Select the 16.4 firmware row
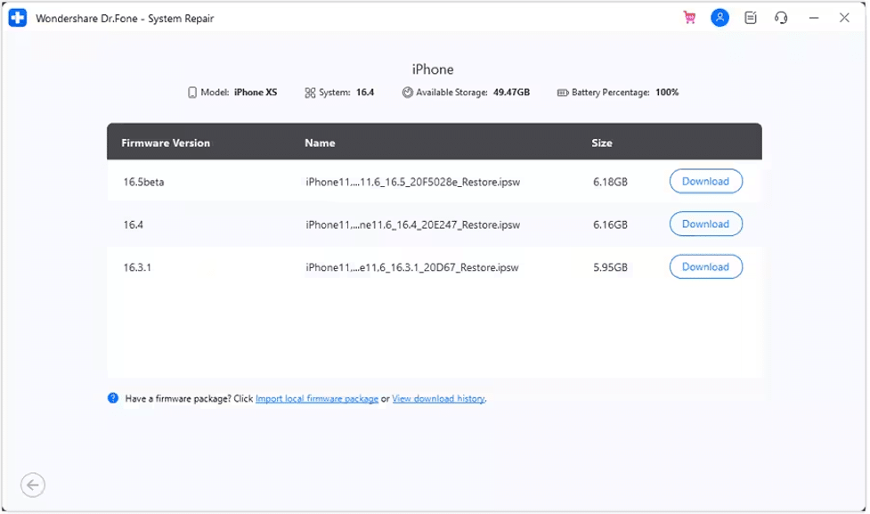This screenshot has width=870, height=514. coord(356,224)
